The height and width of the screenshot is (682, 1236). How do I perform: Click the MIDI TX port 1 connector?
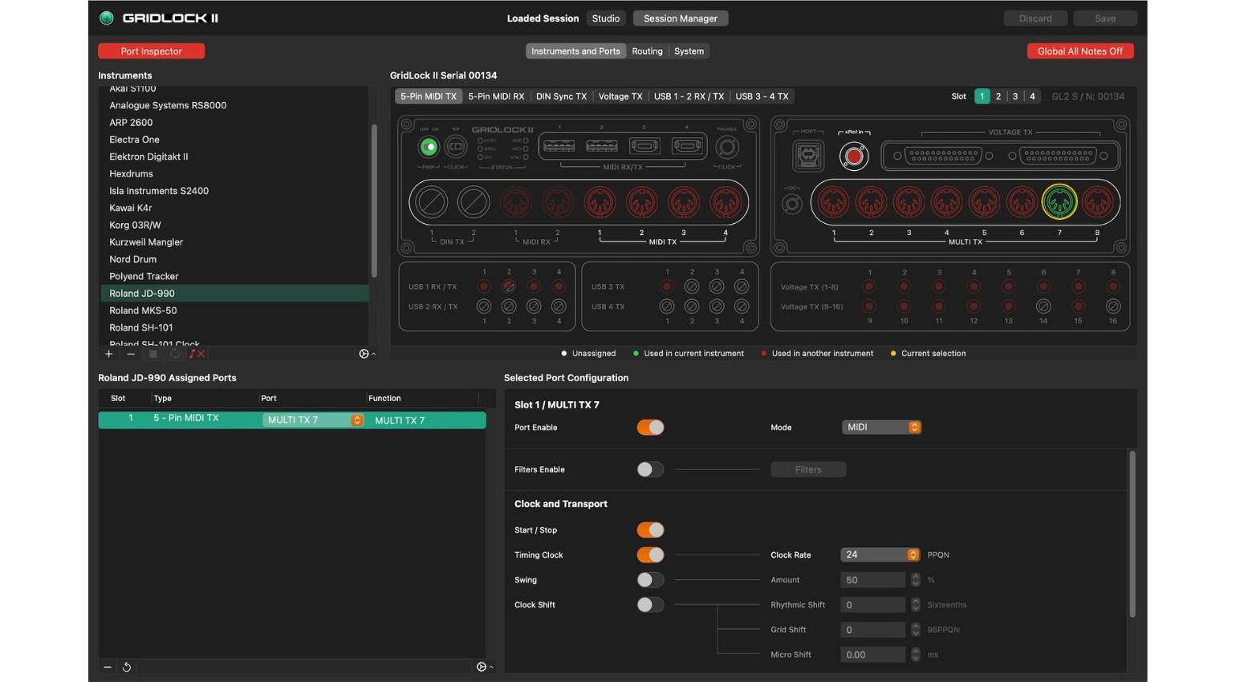[x=600, y=202]
